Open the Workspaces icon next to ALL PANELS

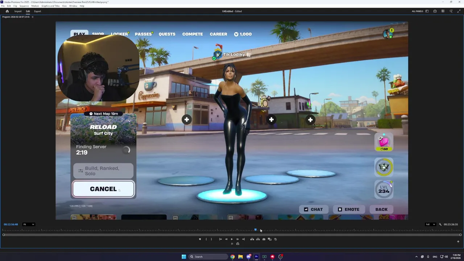click(427, 11)
